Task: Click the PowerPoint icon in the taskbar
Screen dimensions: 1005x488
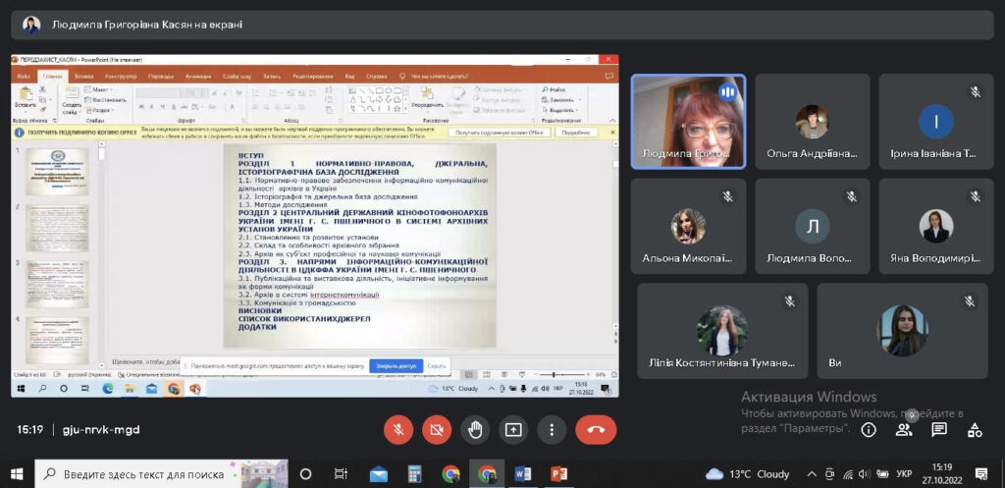Action: (x=559, y=473)
